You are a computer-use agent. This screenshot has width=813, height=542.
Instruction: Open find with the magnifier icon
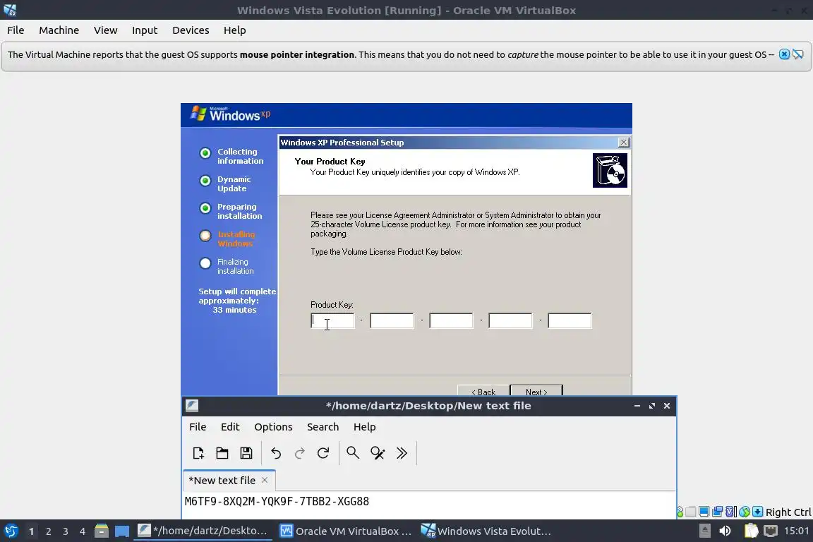tap(353, 453)
